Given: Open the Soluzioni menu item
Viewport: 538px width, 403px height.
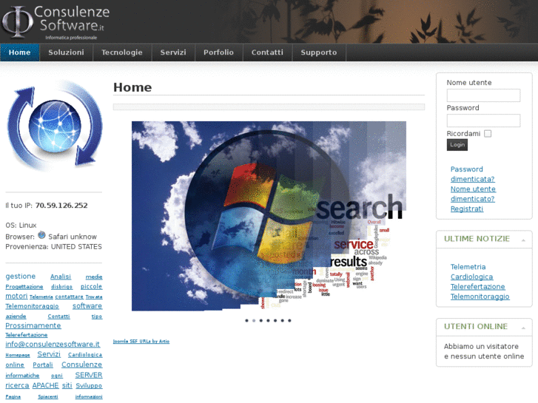Looking at the screenshot, I should point(66,53).
